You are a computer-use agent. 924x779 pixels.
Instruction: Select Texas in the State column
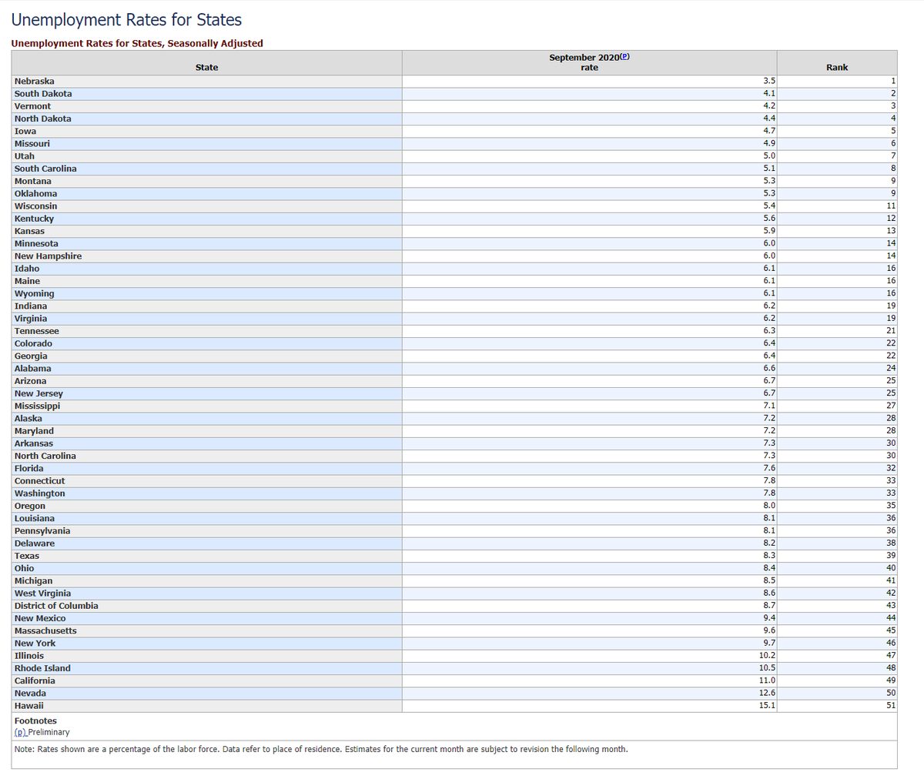27,556
